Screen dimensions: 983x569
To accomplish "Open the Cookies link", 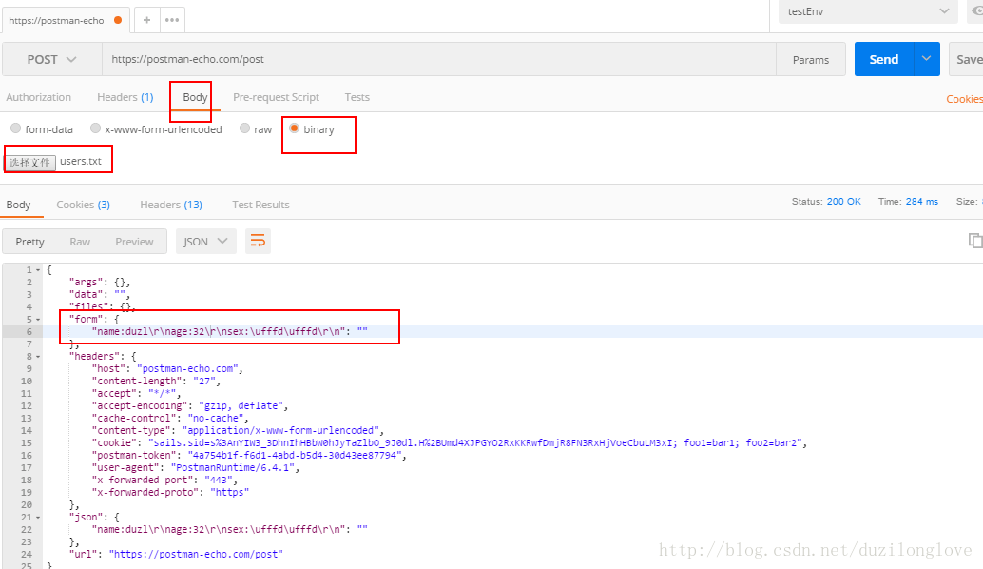I will [x=964, y=99].
